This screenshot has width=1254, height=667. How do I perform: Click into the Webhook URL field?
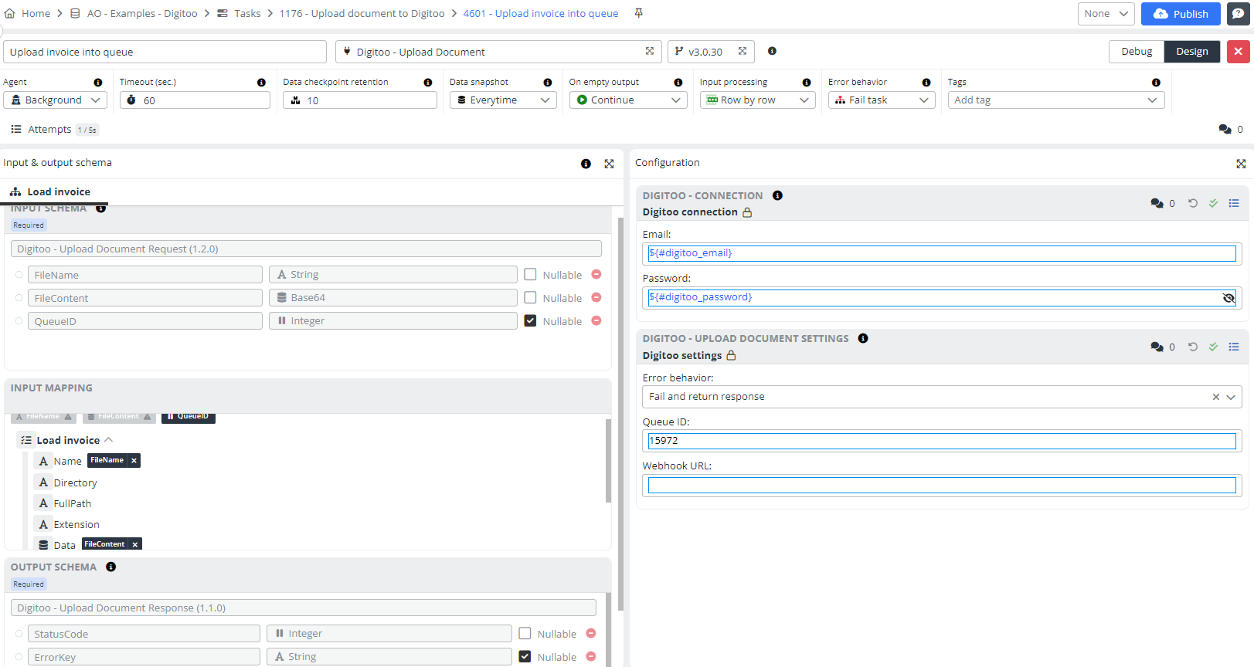click(941, 485)
